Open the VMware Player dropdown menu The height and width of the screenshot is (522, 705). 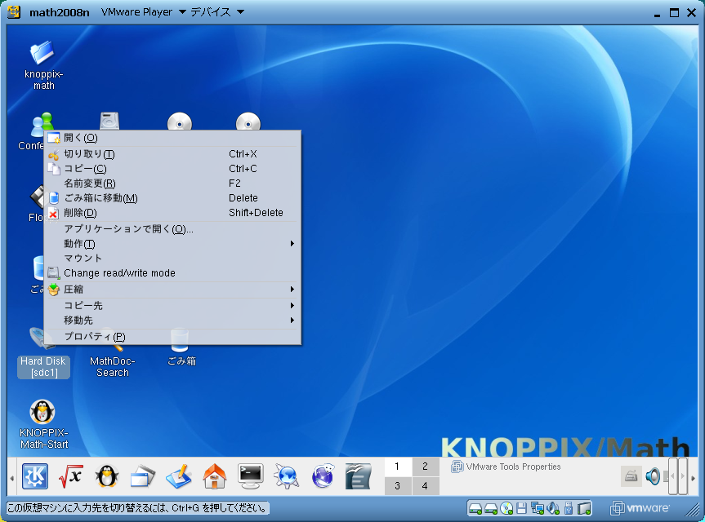[144, 12]
